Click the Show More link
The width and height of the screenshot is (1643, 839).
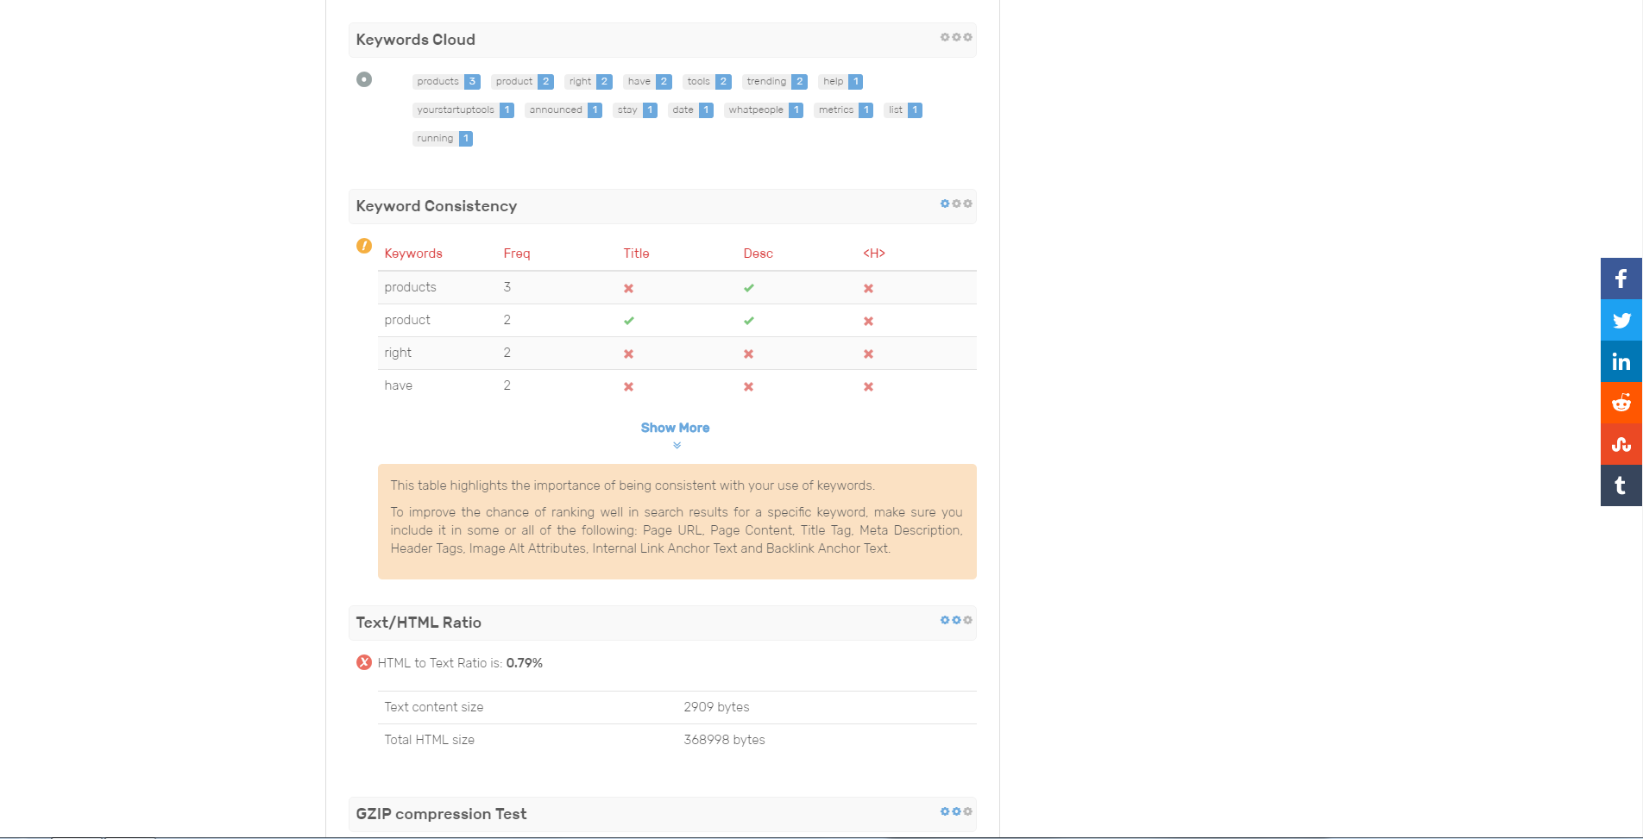click(x=675, y=427)
